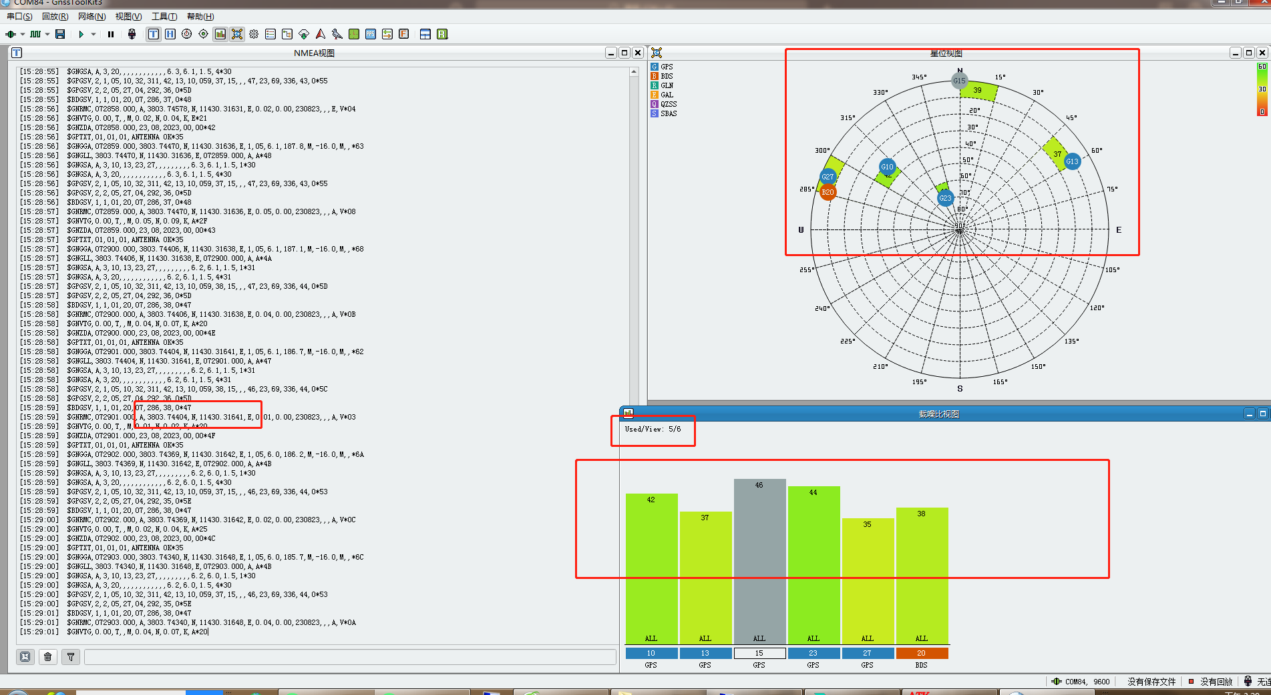Open the speedometer gauge view icon

pyautogui.click(x=187, y=34)
